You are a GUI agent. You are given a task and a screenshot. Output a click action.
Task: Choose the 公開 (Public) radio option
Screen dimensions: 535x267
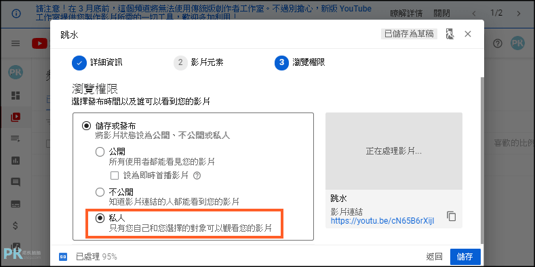(100, 152)
